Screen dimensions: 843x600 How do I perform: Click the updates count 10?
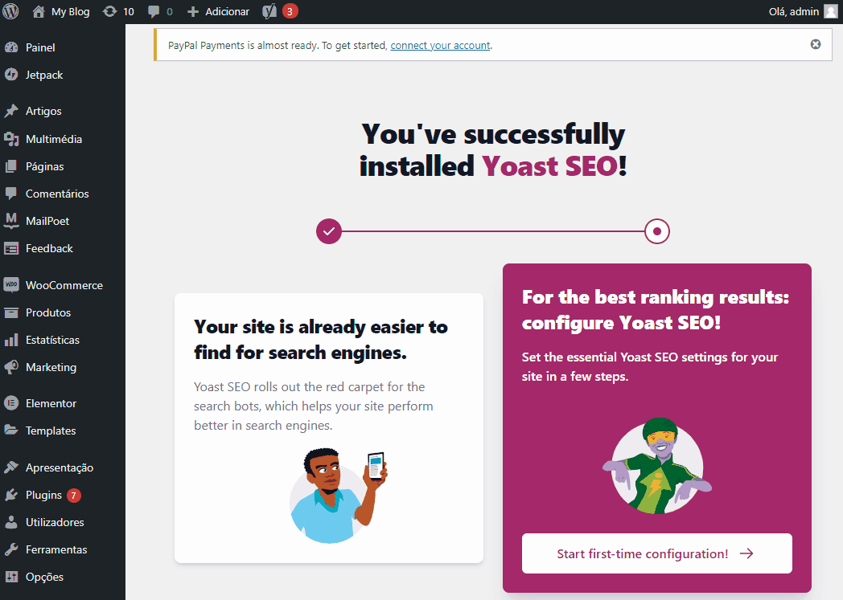129,12
